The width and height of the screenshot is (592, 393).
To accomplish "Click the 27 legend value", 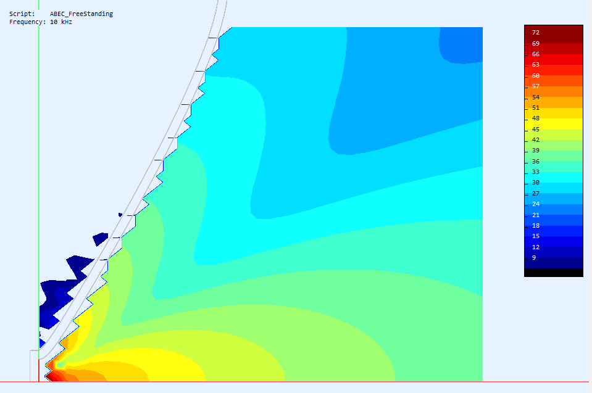I will click(x=536, y=193).
